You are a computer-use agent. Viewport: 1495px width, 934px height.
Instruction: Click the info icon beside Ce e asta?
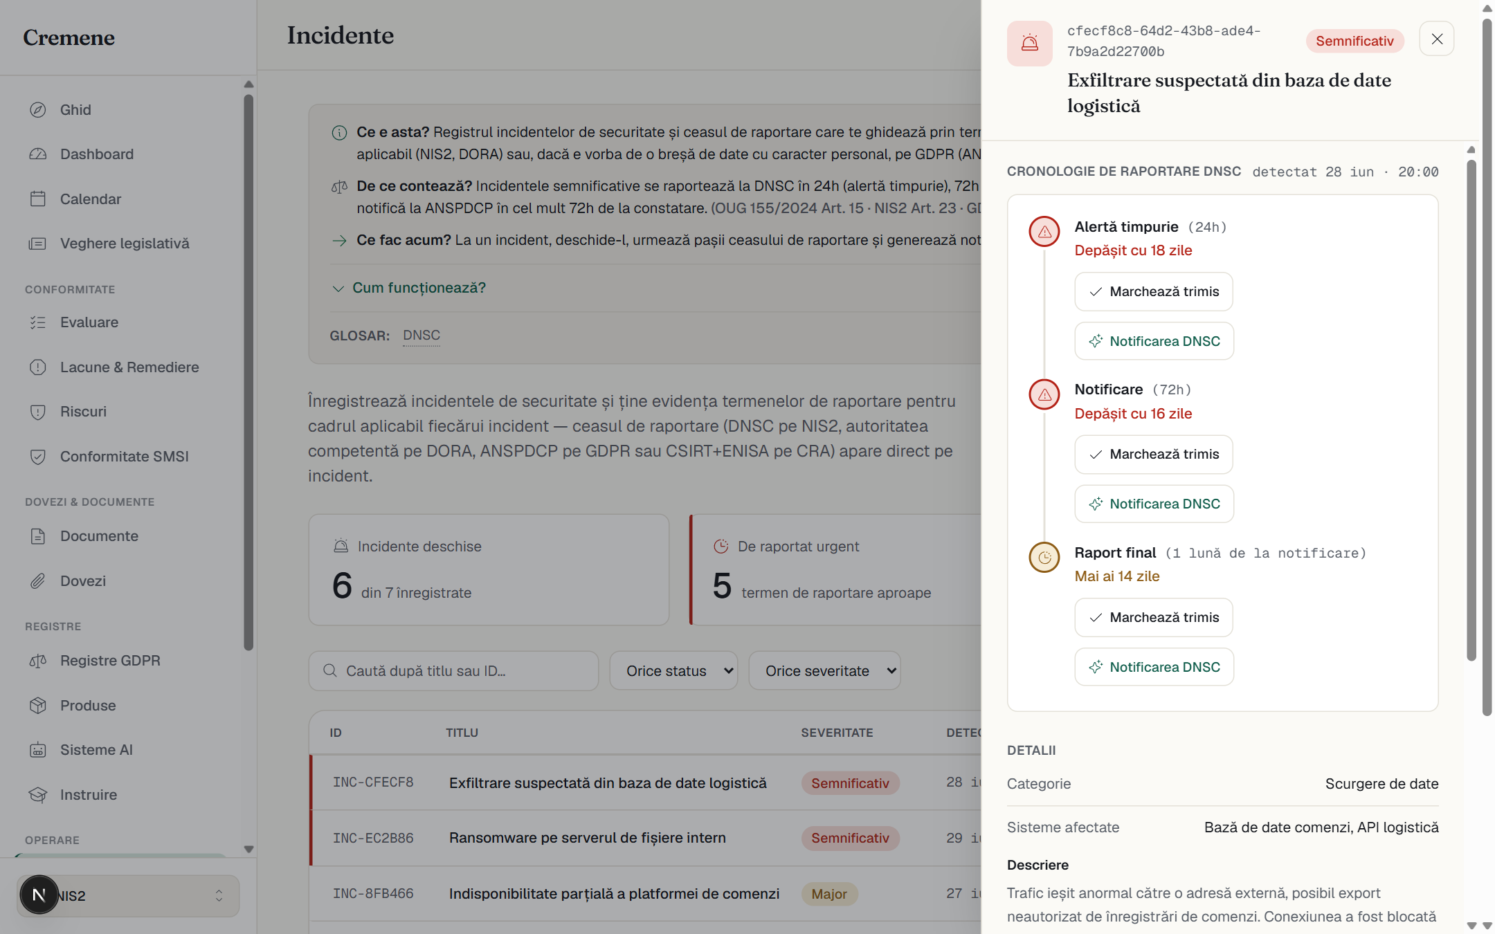click(x=339, y=133)
